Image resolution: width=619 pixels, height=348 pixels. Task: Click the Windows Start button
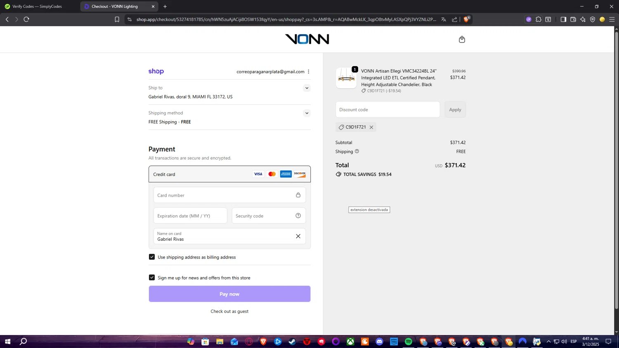[x=7, y=341]
